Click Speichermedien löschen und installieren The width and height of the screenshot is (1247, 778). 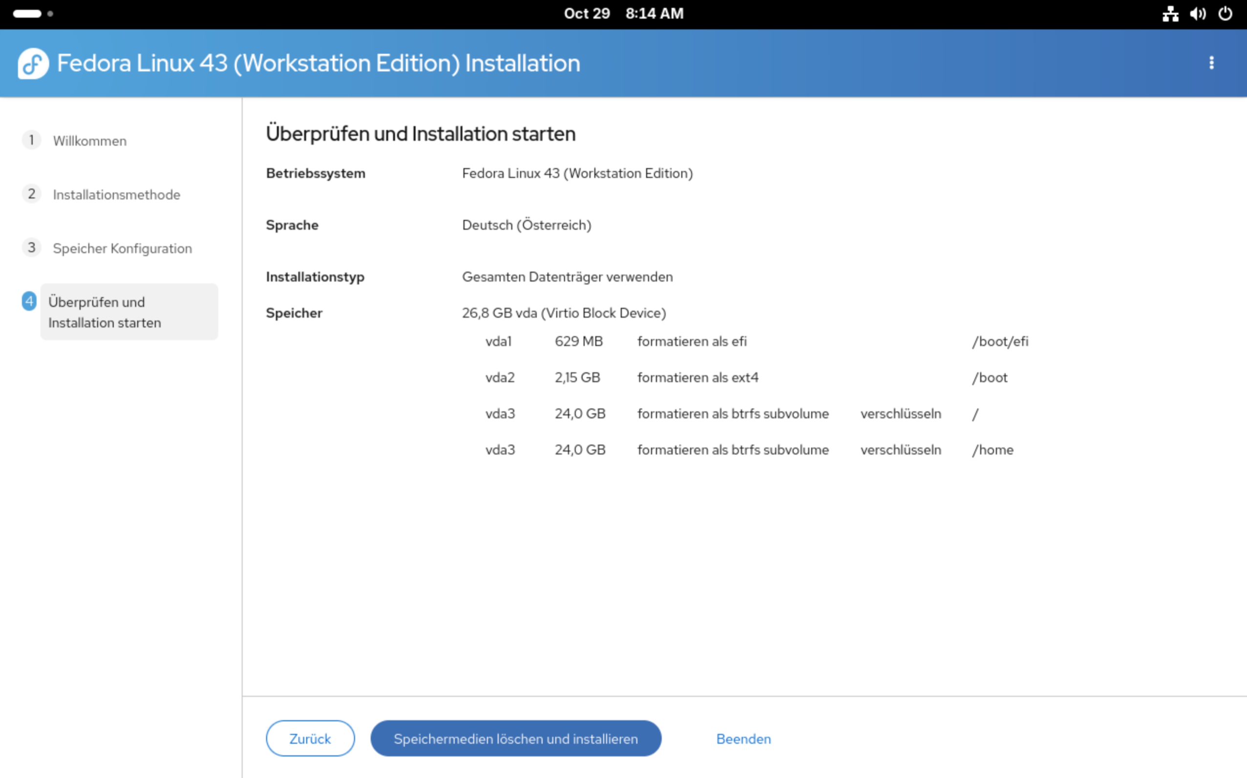point(515,739)
